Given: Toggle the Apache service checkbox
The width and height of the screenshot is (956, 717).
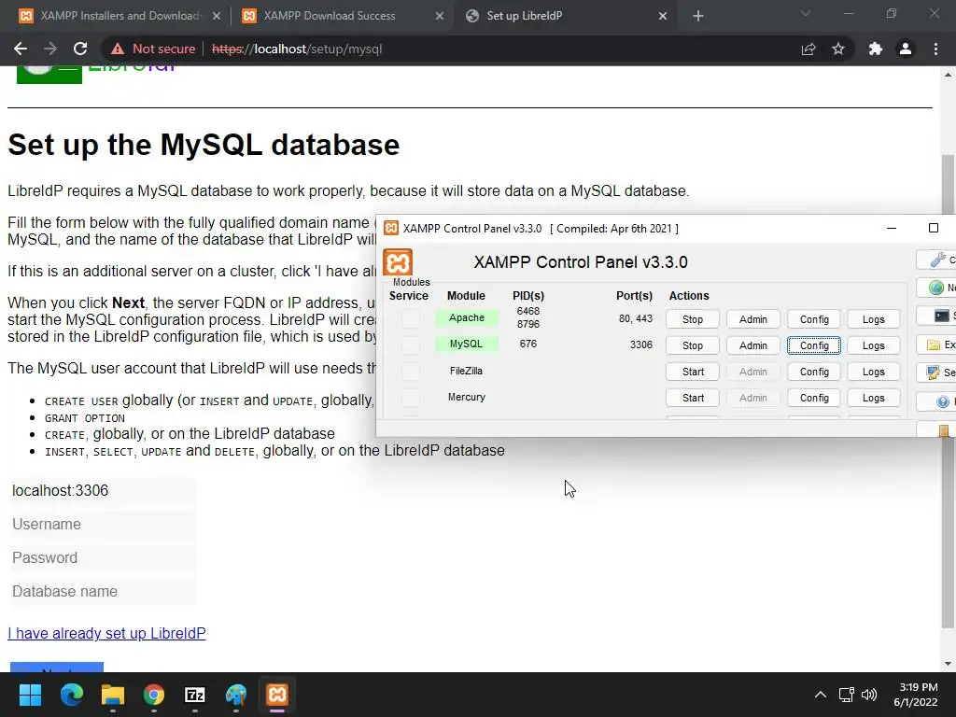Looking at the screenshot, I should 411,318.
